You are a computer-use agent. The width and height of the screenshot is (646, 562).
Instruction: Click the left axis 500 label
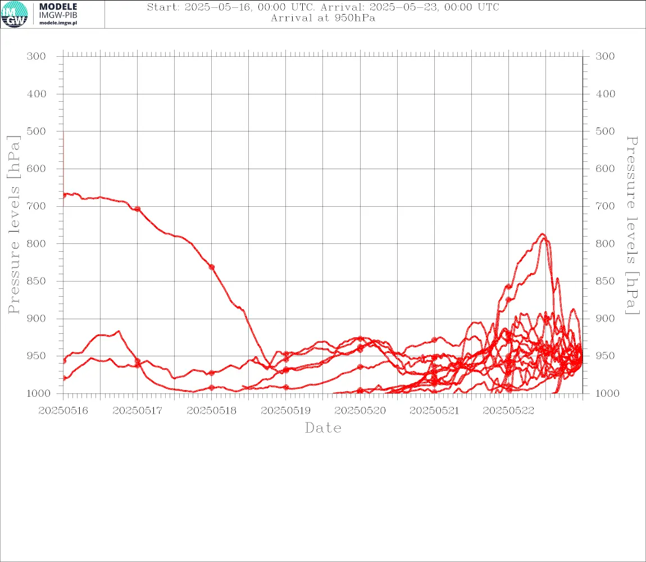click(x=37, y=131)
